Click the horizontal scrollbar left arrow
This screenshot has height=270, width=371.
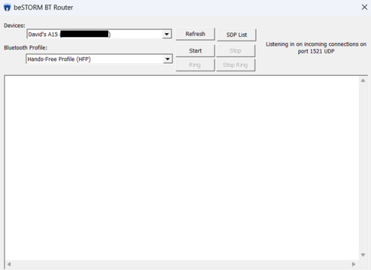9,264
